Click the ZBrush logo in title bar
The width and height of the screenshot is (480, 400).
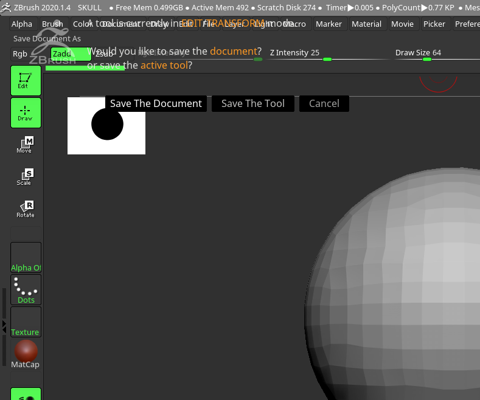tap(5, 8)
